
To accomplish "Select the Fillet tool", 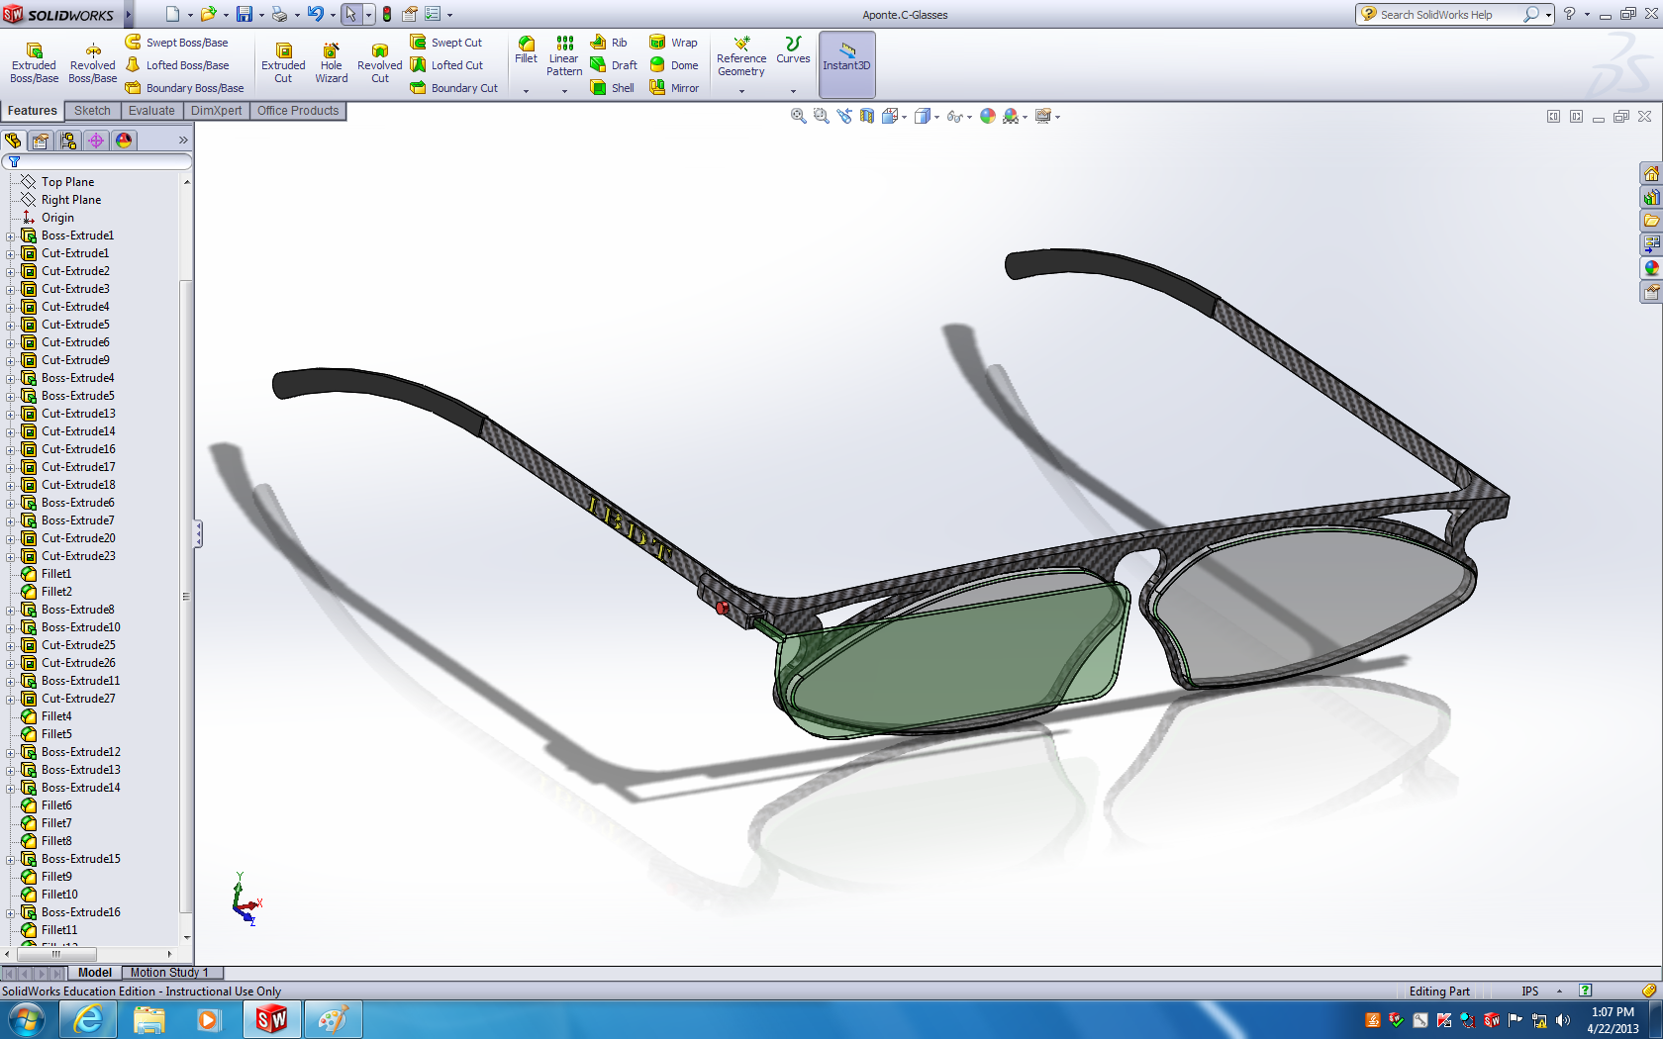I will [x=526, y=51].
